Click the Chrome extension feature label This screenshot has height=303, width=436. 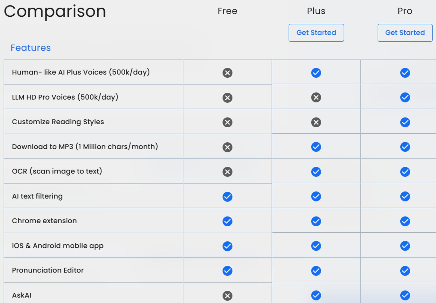(44, 221)
